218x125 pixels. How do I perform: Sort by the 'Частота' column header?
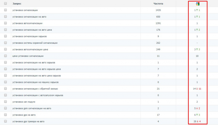point(158,4)
